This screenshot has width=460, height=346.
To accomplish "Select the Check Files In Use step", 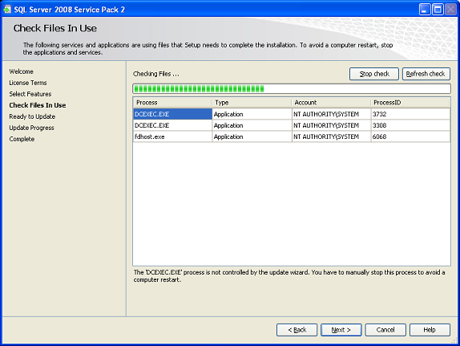I will coord(38,105).
